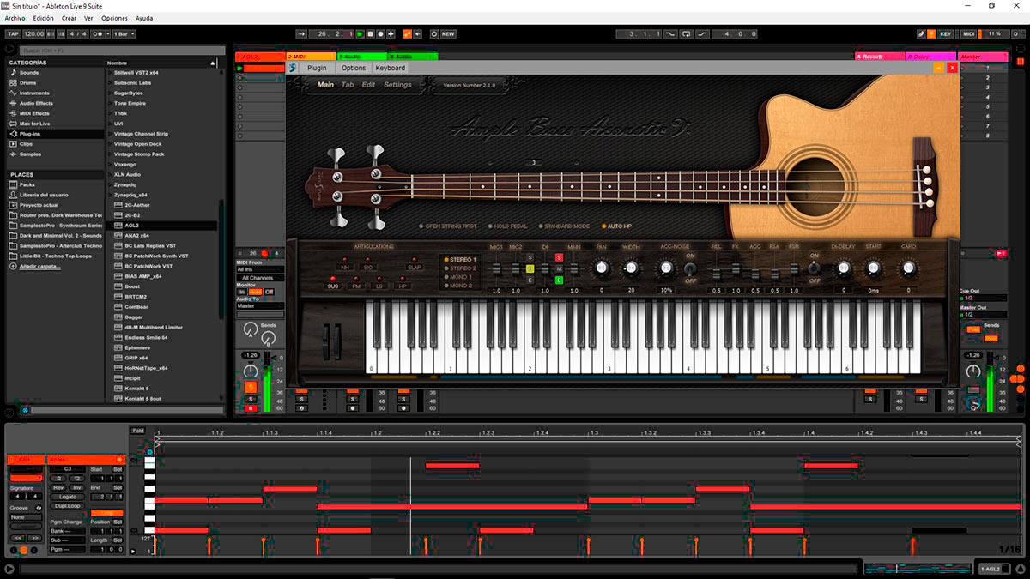Click the Rev button in Notes box
The image size is (1030, 579).
pos(58,487)
